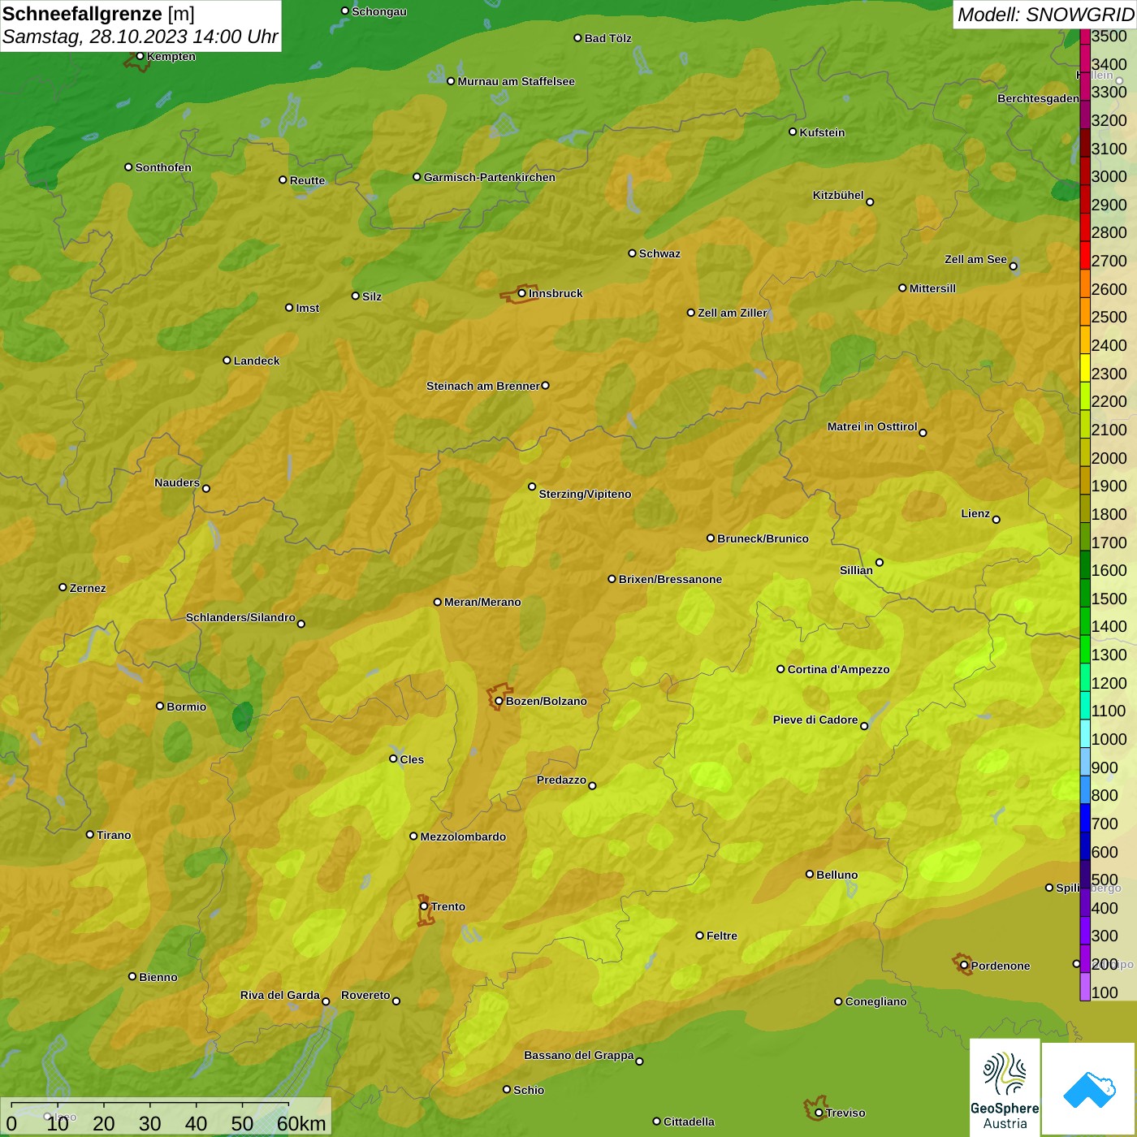Click the Pieve di Cadore label

(x=815, y=720)
